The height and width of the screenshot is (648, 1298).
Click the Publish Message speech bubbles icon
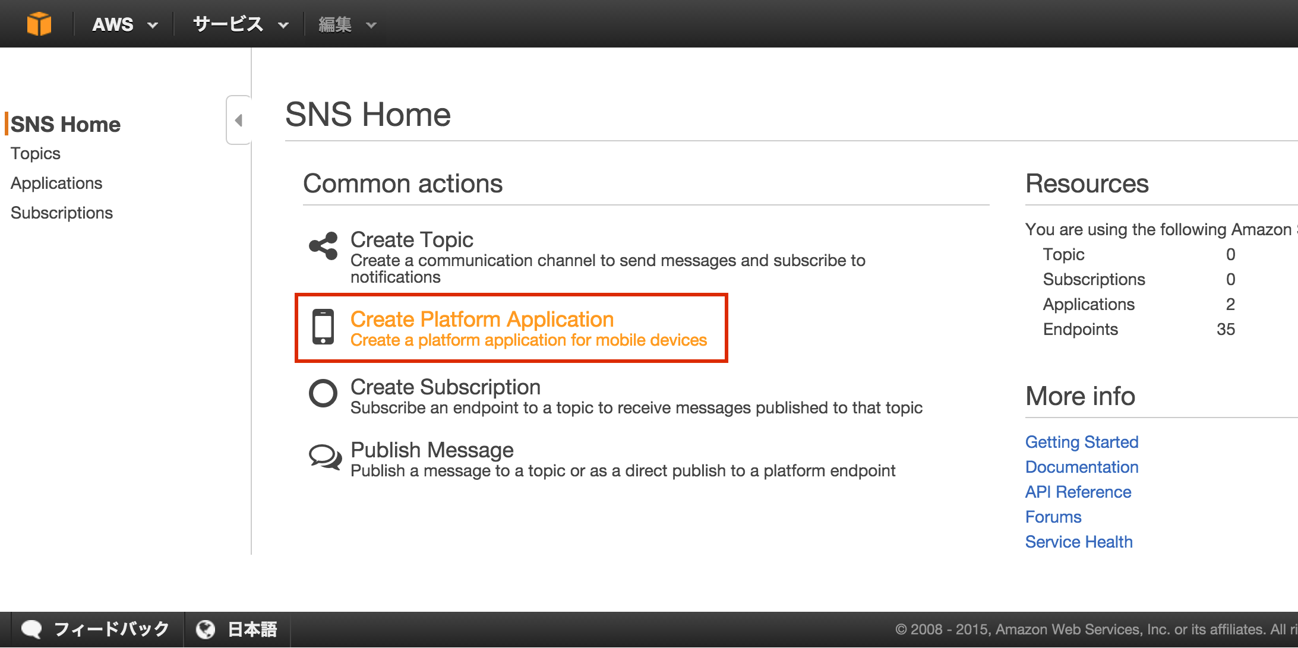click(x=325, y=457)
